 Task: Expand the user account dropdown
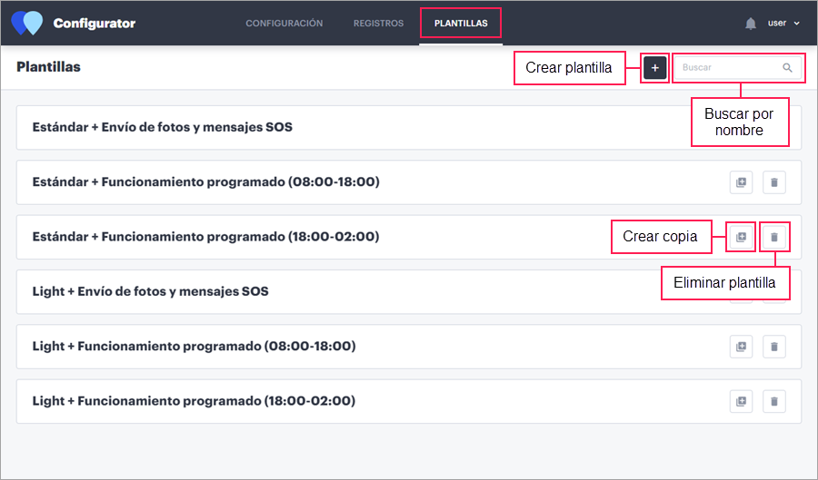(x=783, y=23)
